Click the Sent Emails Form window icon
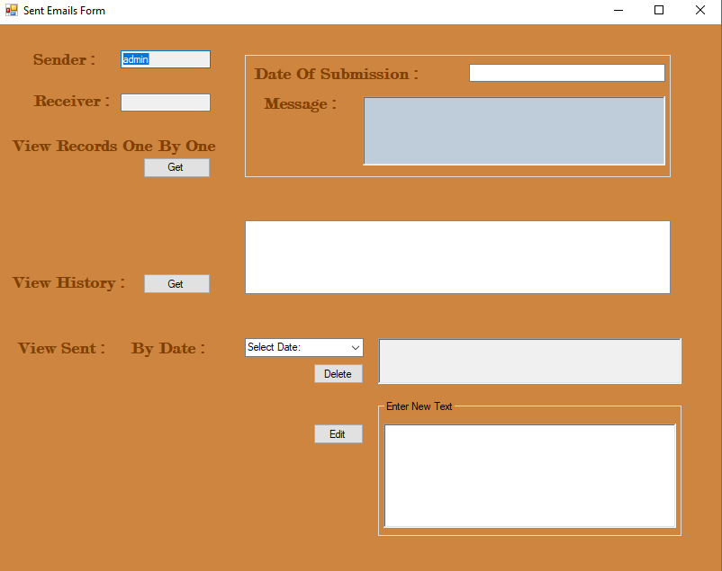This screenshot has width=722, height=571. pos(11,10)
